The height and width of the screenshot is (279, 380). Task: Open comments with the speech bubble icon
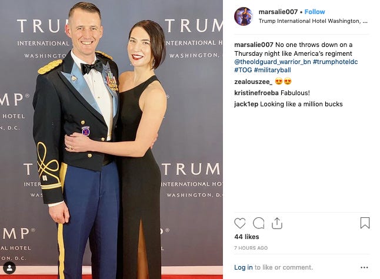pyautogui.click(x=259, y=223)
